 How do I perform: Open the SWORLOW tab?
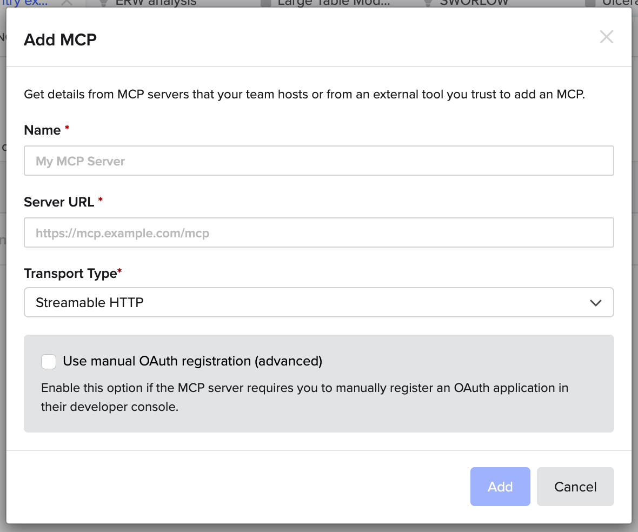point(474,3)
